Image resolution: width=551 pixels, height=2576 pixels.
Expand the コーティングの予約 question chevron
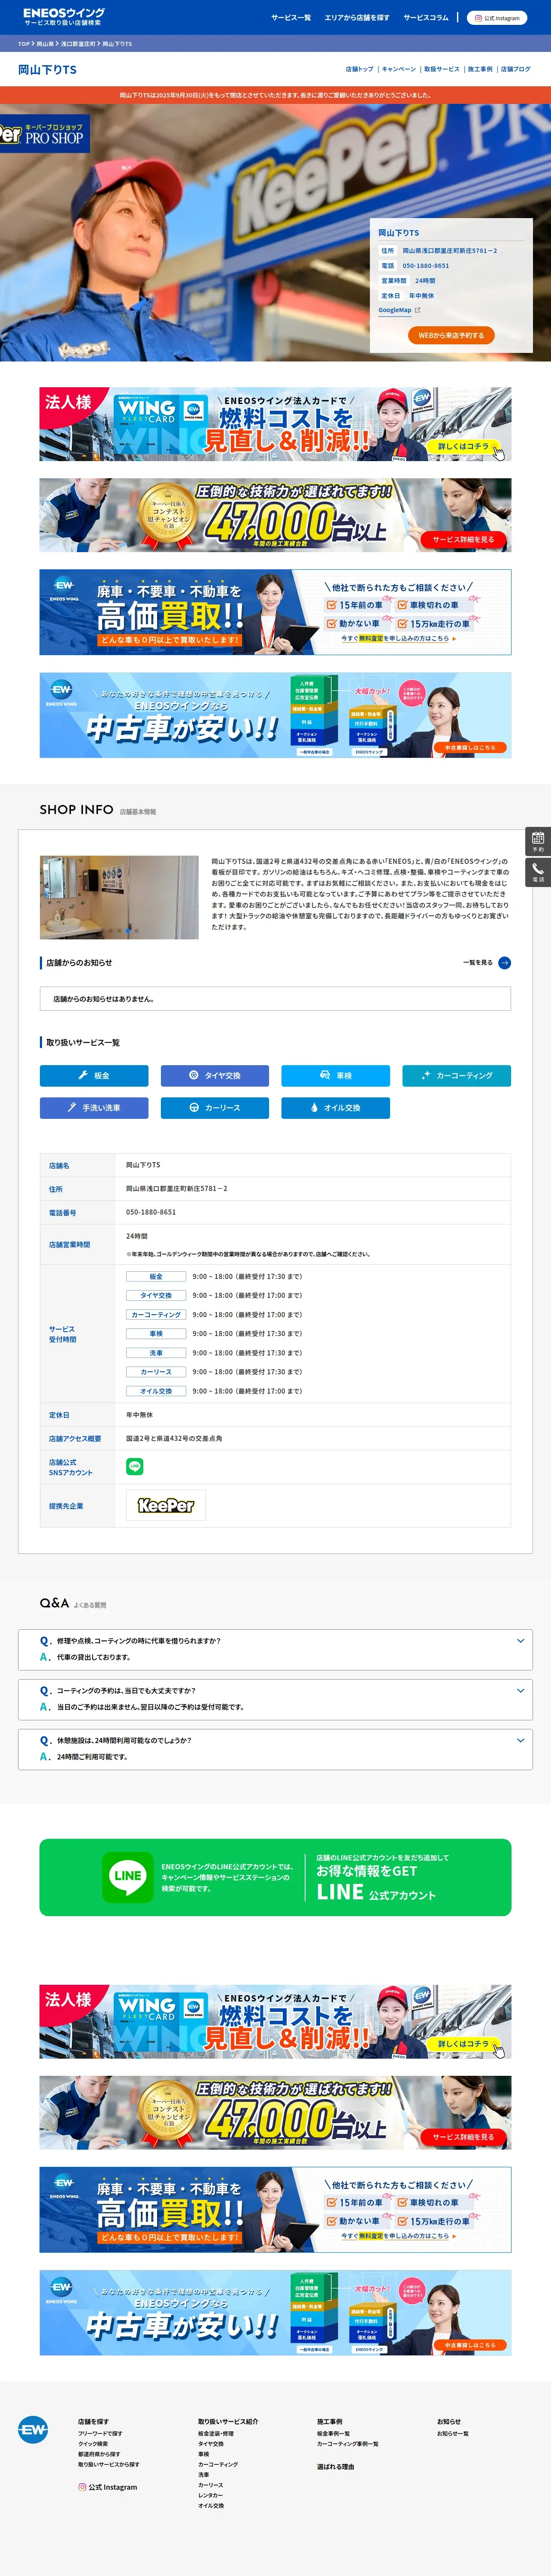tap(520, 1691)
